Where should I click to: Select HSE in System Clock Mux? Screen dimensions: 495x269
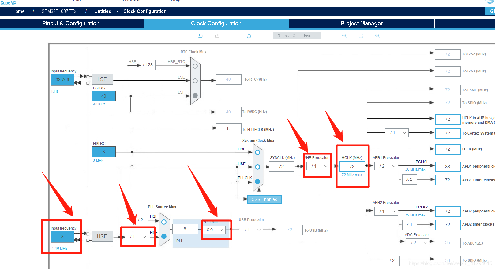[x=257, y=167]
